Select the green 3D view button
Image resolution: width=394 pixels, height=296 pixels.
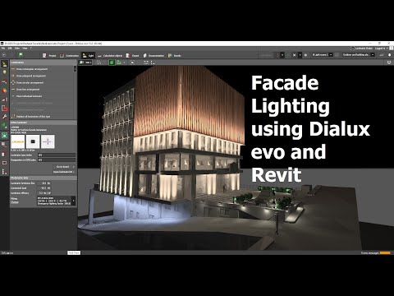tap(112, 62)
